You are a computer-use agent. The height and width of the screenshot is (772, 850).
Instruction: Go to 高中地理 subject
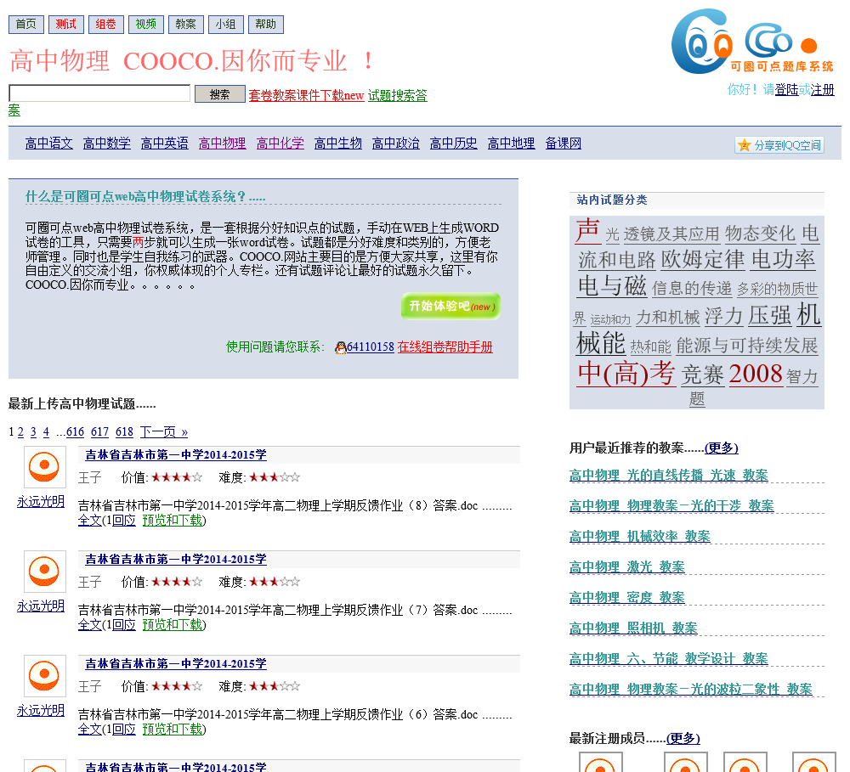511,144
